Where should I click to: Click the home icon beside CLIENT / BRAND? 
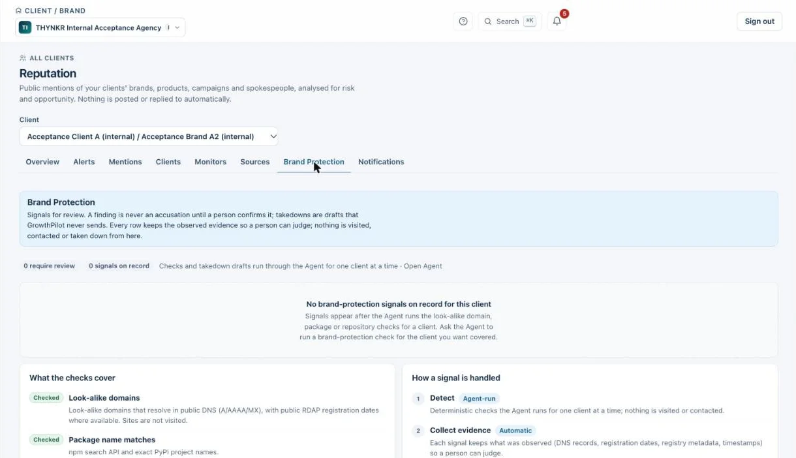pos(18,11)
